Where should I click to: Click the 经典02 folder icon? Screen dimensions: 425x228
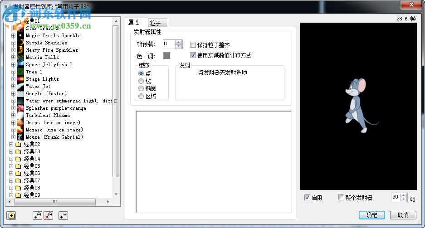coord(18,144)
